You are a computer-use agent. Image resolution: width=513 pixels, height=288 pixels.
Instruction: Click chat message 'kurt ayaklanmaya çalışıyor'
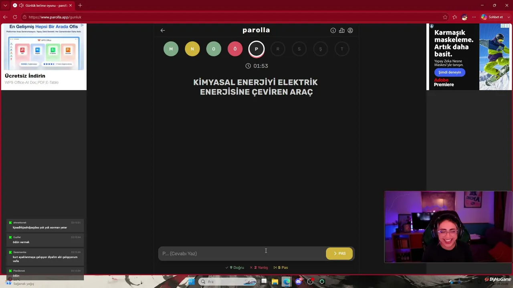click(45, 259)
